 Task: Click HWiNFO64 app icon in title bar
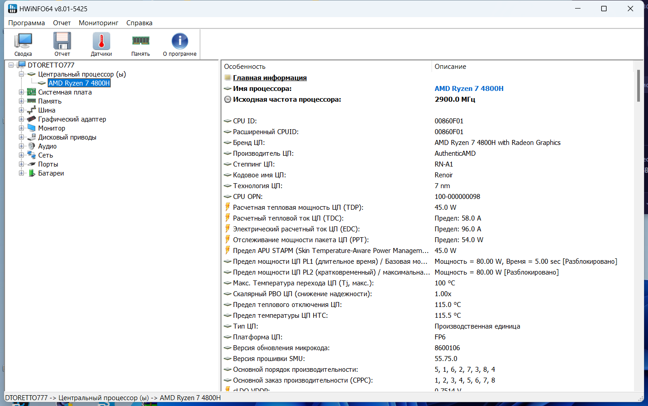click(12, 9)
